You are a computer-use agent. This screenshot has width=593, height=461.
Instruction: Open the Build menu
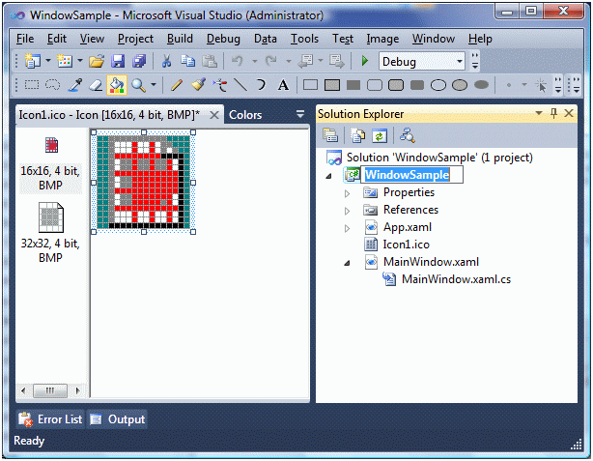(x=180, y=39)
